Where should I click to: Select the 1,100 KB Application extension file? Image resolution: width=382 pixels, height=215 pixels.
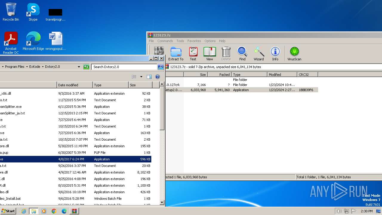[x=76, y=185]
